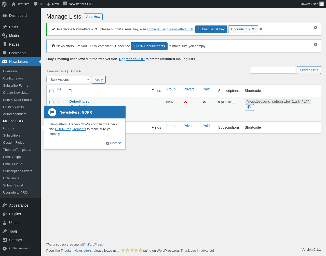Open the Test site home icon
This screenshot has width=326, height=256.
(x=13, y=4)
